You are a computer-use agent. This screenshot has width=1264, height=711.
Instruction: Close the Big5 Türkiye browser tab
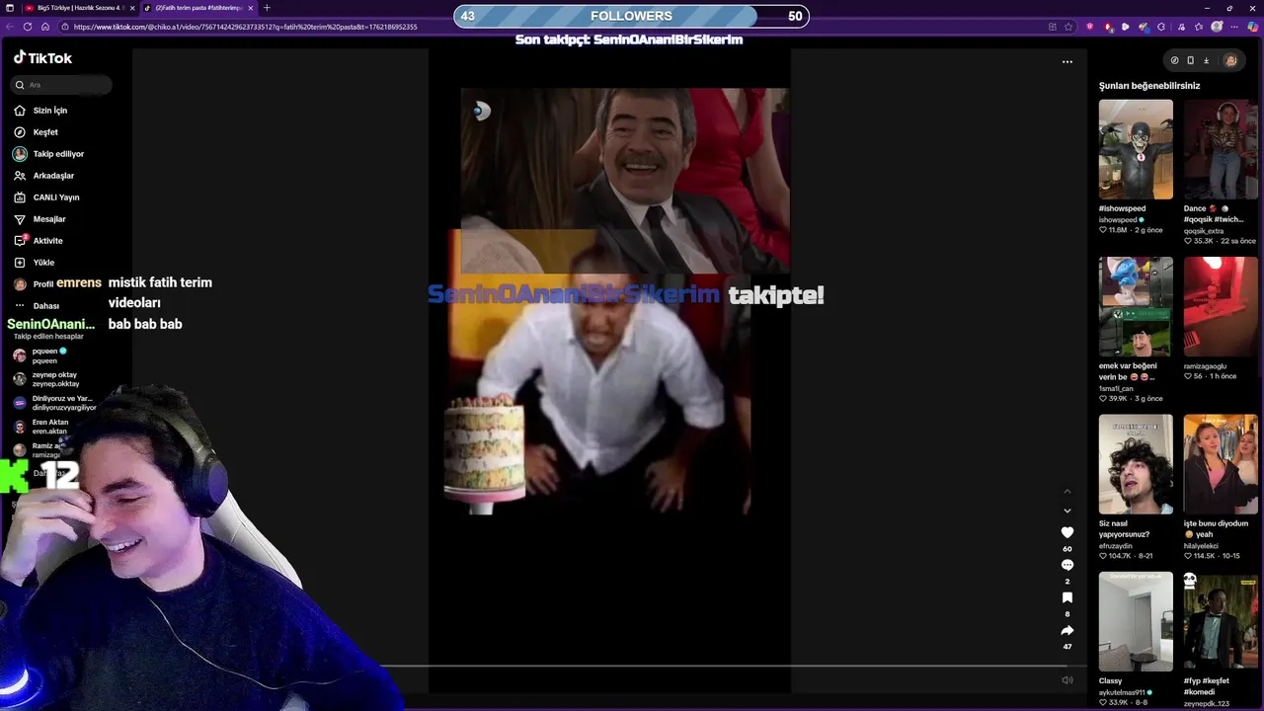(x=132, y=8)
